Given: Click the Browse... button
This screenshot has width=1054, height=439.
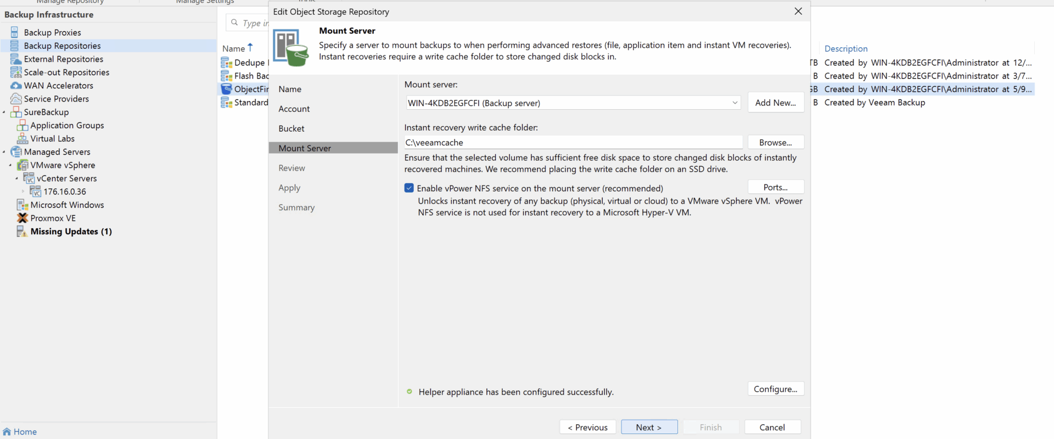Looking at the screenshot, I should (x=776, y=142).
